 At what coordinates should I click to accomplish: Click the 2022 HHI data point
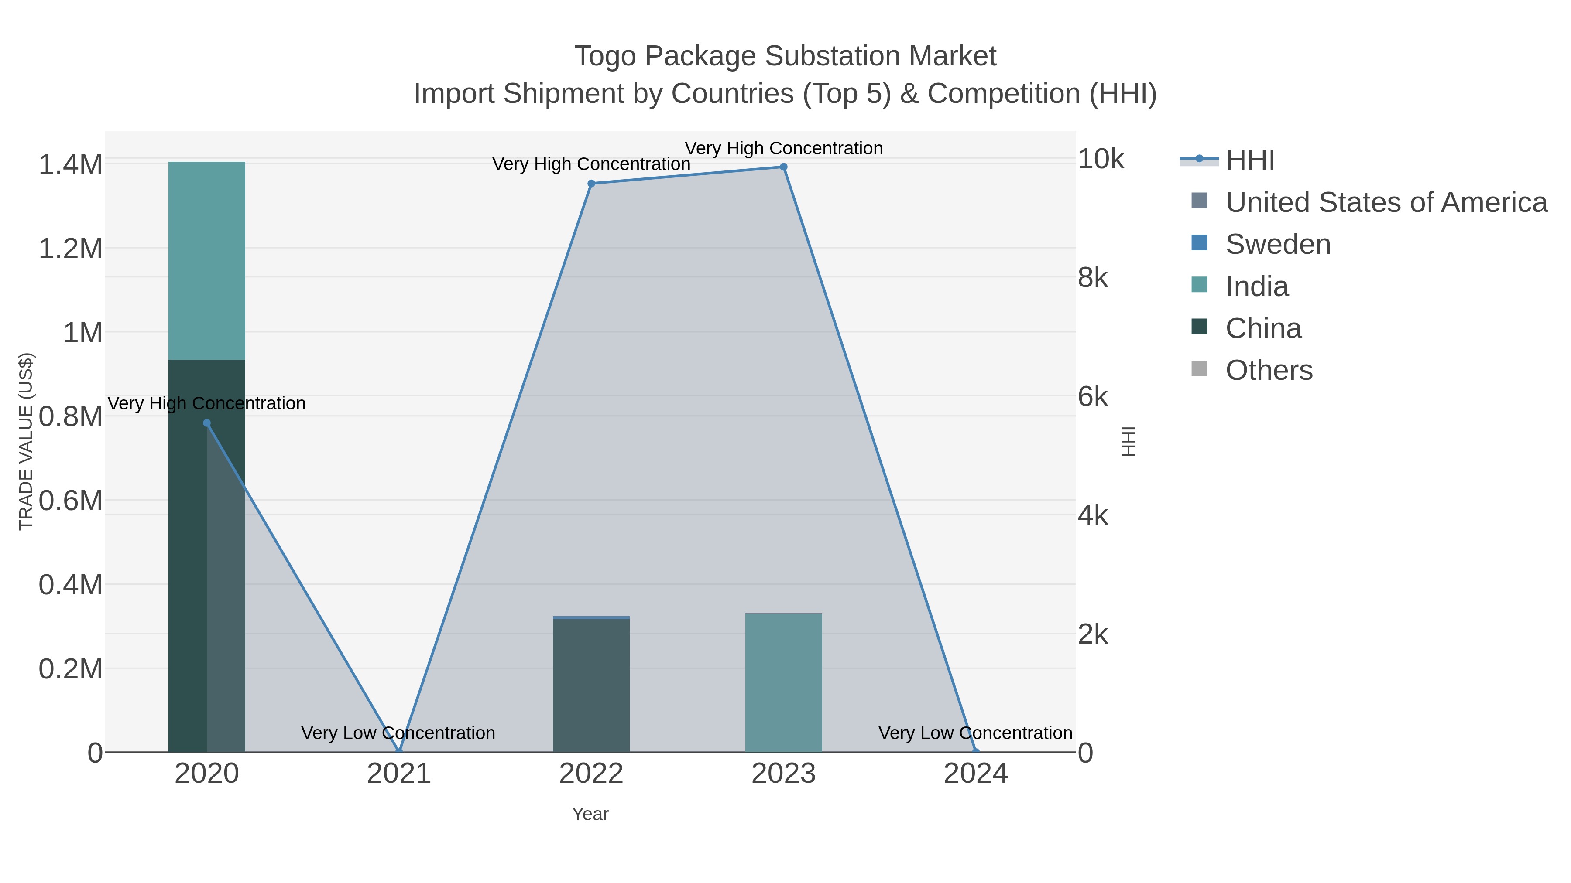pyautogui.click(x=591, y=184)
